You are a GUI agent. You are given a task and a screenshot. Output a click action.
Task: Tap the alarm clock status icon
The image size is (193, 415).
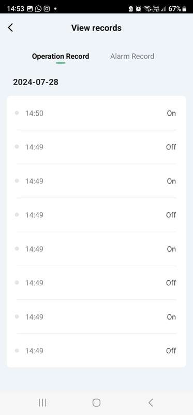(x=138, y=9)
